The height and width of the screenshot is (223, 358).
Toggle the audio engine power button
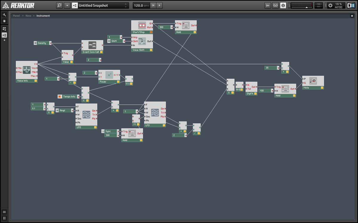click(x=330, y=5)
